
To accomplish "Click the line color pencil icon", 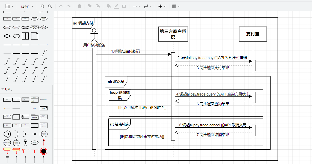I will pos(116,6).
